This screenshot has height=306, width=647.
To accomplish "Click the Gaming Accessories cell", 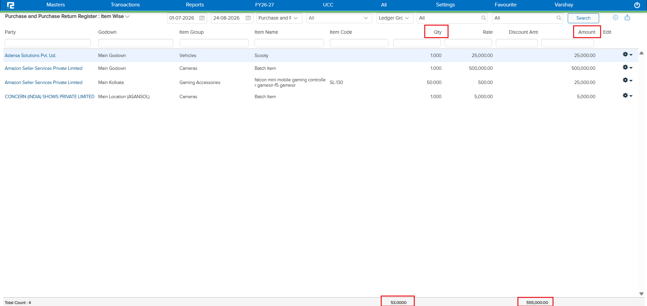I will 200,82.
